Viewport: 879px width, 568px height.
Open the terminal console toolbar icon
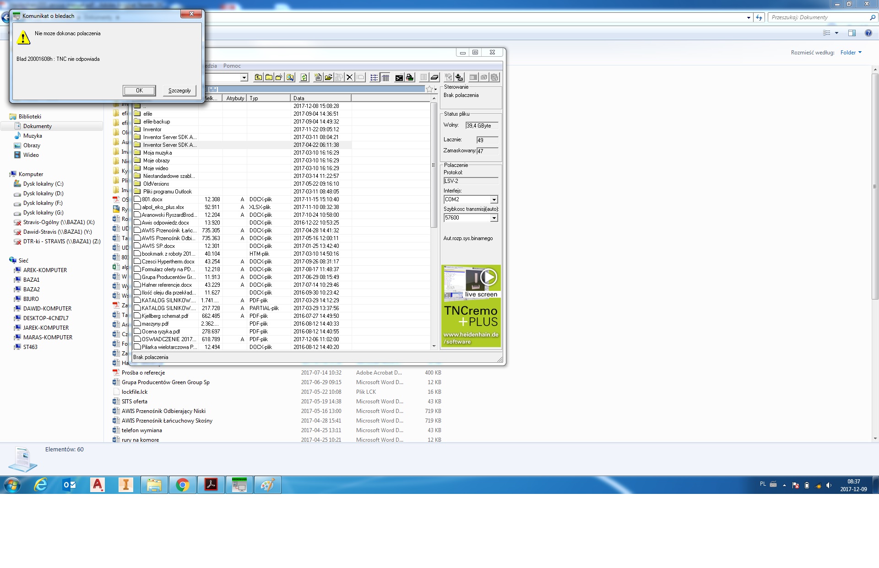(x=399, y=77)
